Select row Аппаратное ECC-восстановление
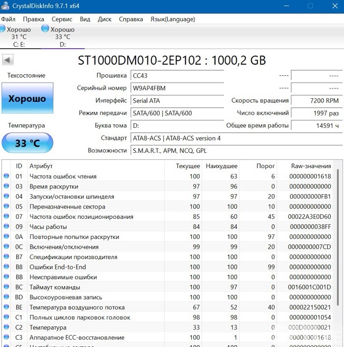 pyautogui.click(x=168, y=337)
